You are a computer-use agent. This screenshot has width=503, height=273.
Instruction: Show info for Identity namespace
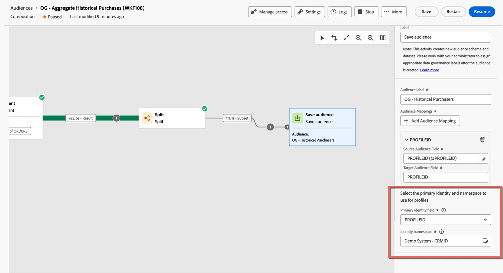coord(442,232)
